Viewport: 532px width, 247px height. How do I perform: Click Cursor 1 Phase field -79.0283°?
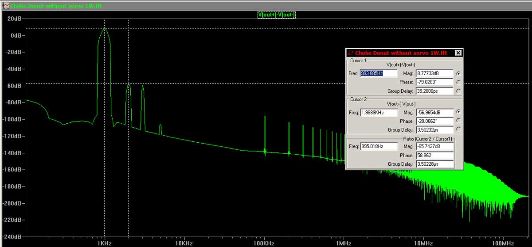click(434, 82)
